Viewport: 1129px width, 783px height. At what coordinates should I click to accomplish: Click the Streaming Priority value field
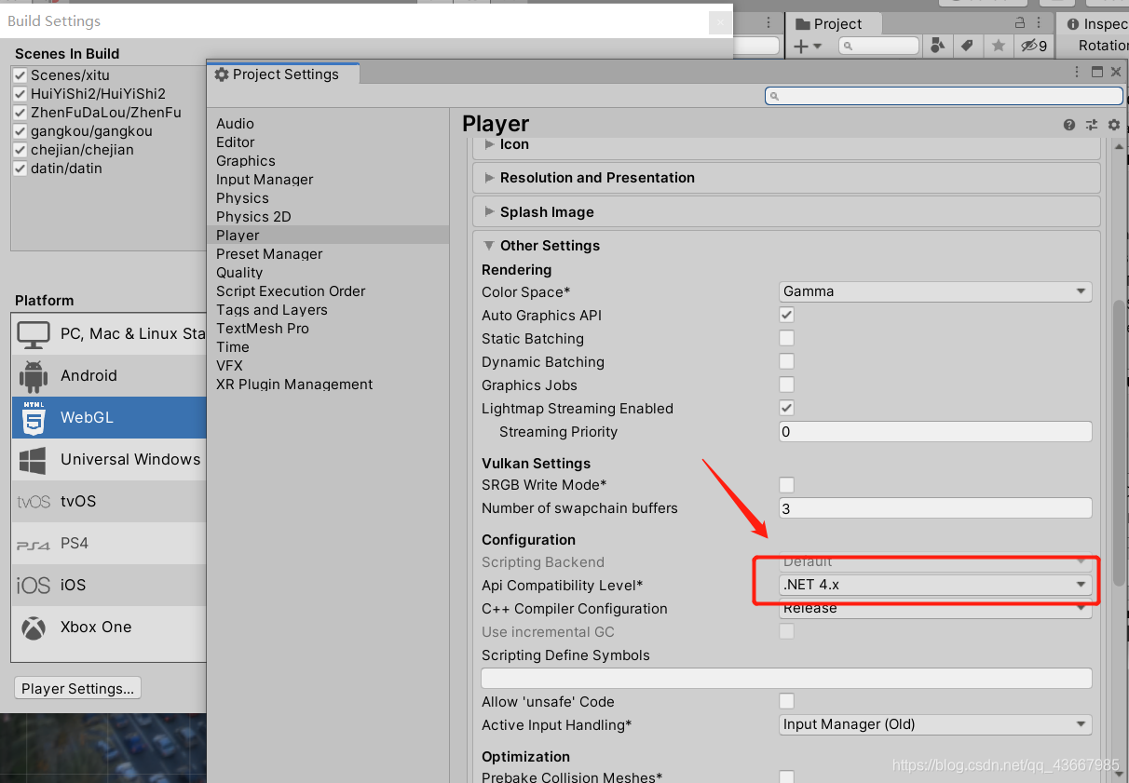click(935, 431)
